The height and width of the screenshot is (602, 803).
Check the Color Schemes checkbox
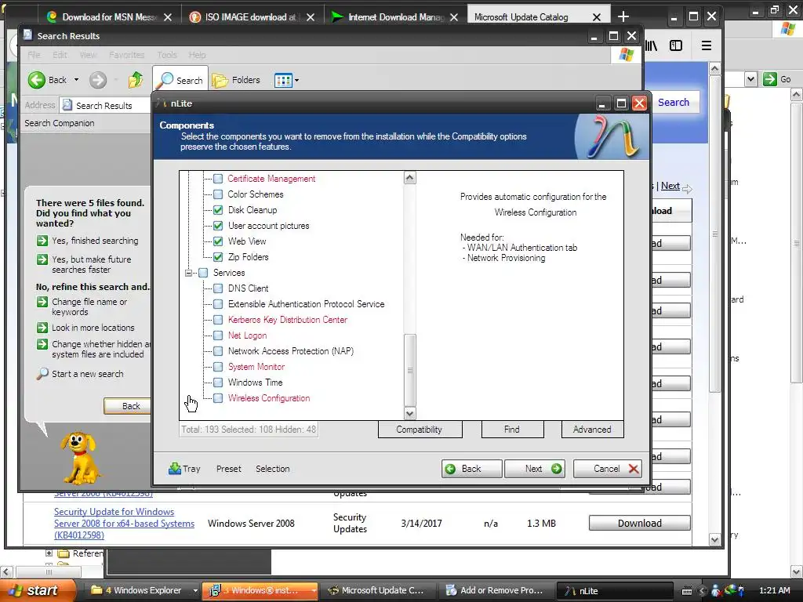click(x=218, y=194)
